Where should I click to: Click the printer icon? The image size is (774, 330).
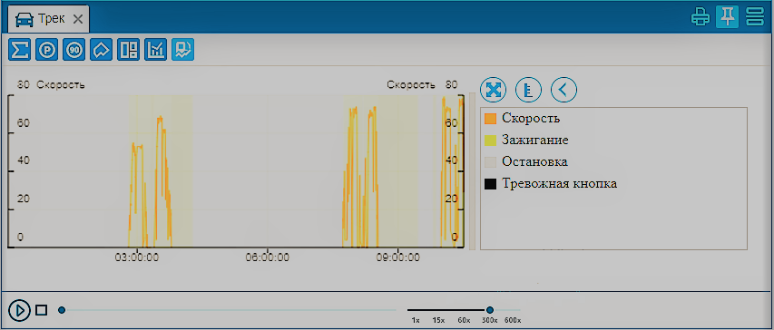click(x=700, y=17)
